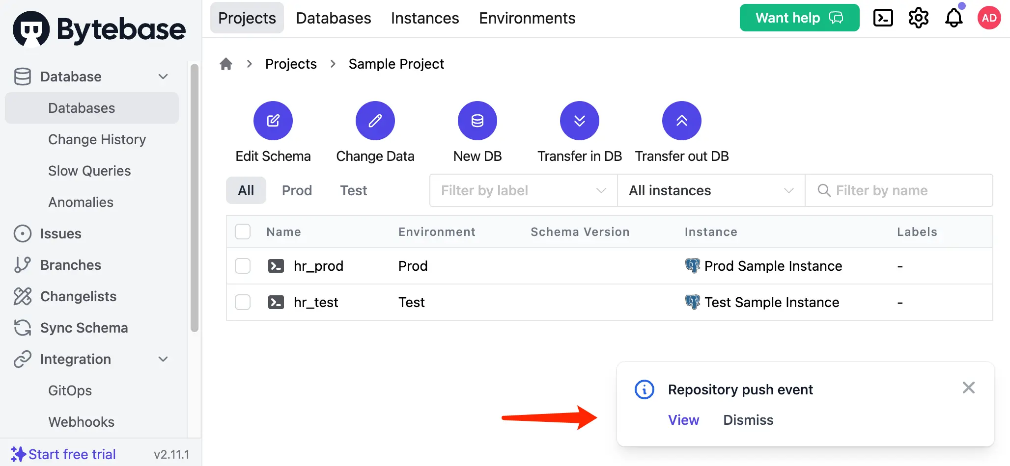Tick the hr_prod row checkbox
This screenshot has height=466, width=1010.
[243, 266]
